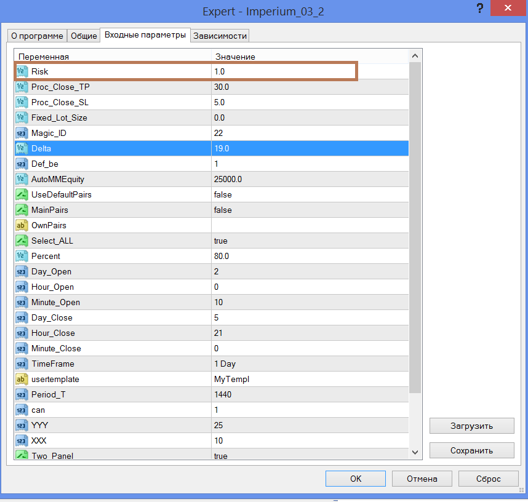Viewport: 528px width, 502px height.
Task: Click the icon beside TimeFrame
Action: [22, 364]
